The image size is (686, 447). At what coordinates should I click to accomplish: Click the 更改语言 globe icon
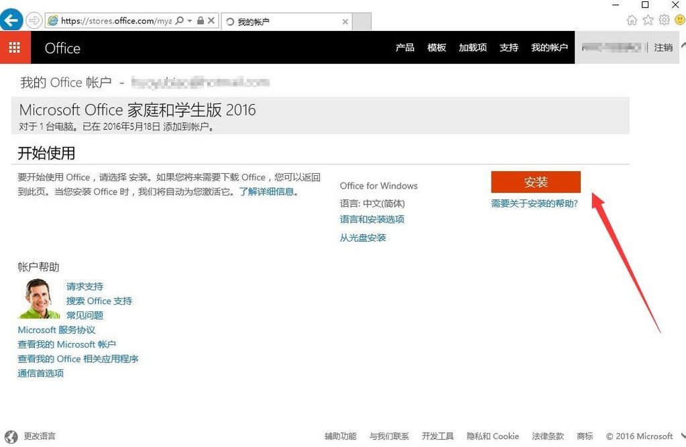(x=11, y=436)
